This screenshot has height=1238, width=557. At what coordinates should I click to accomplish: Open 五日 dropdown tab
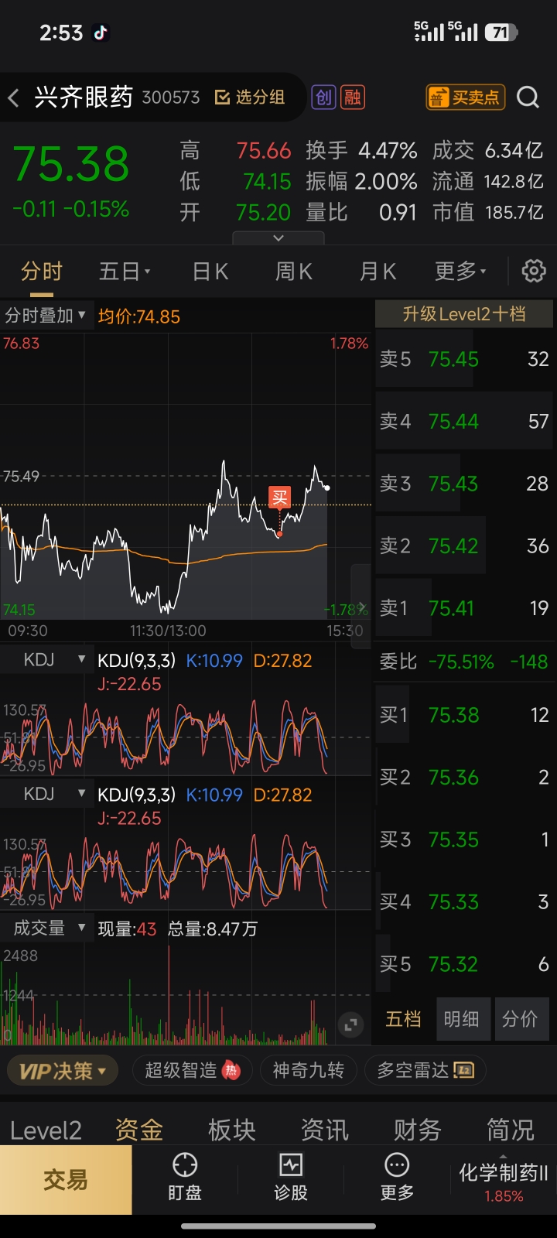pos(125,272)
